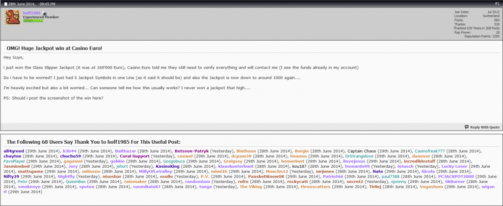The image size is (503, 206).
Task: Select the Captain Chaos username
Action: click(362, 151)
